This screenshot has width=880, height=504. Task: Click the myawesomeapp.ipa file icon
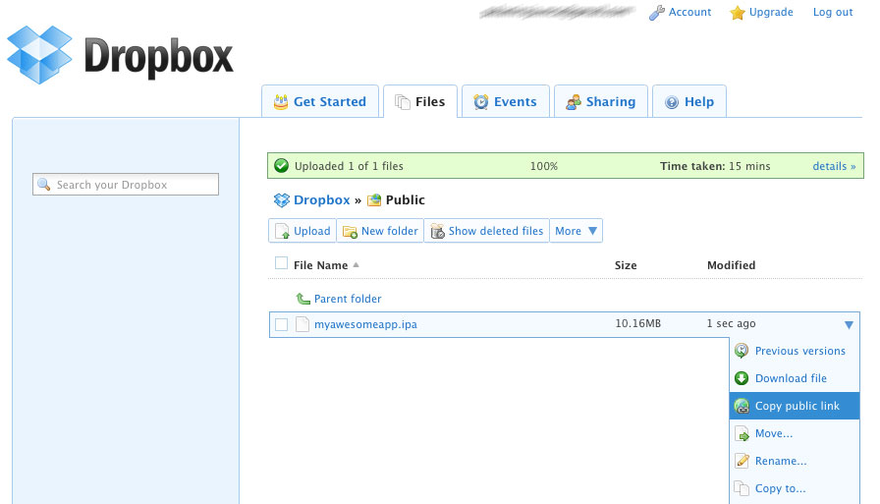click(x=302, y=324)
